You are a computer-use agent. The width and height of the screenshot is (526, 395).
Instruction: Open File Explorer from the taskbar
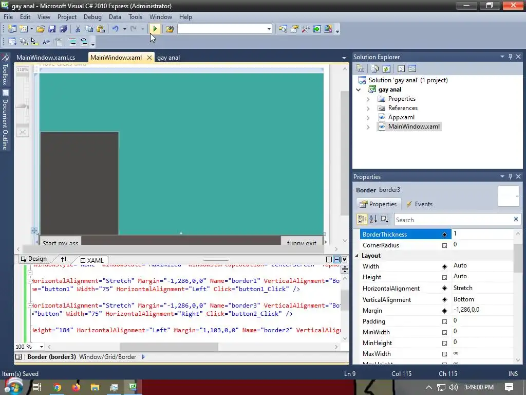tap(95, 387)
